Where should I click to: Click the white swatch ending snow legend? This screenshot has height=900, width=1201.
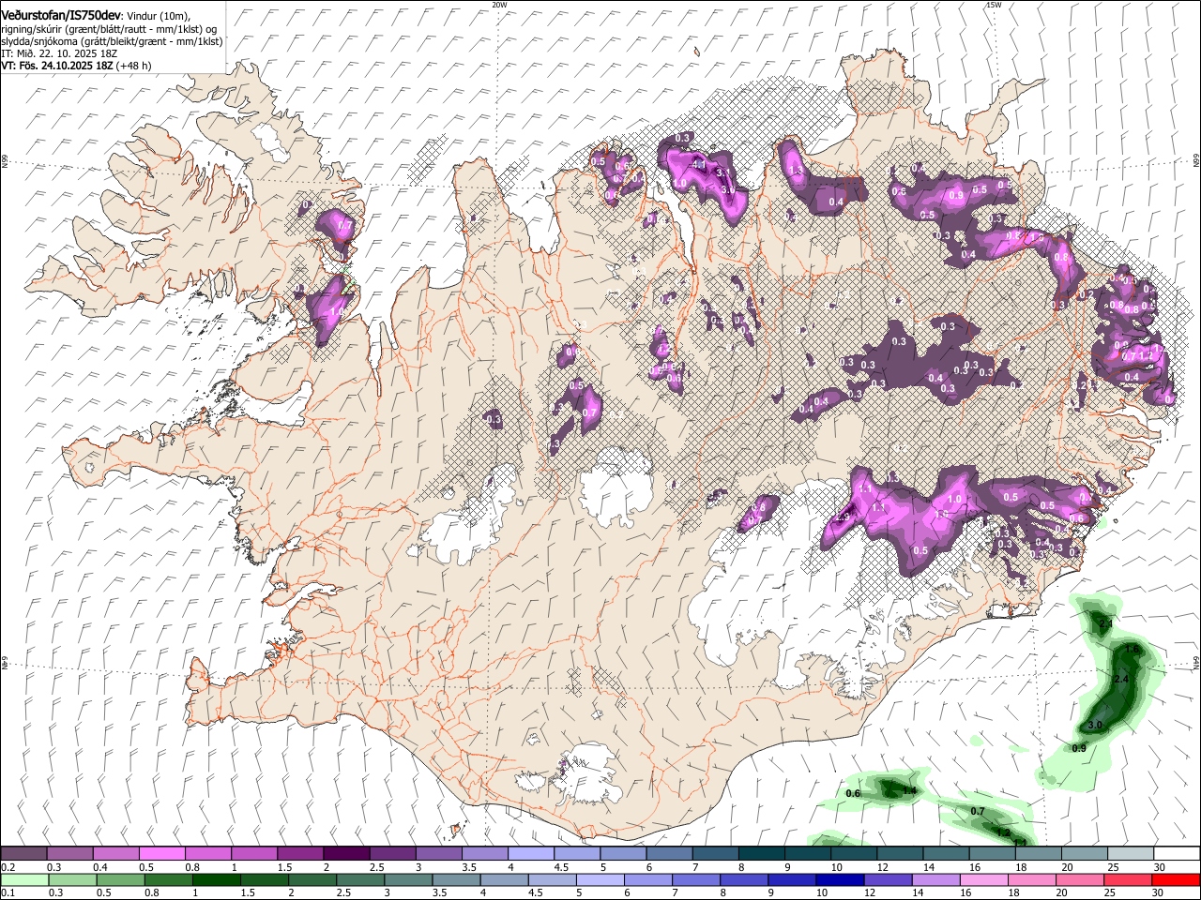click(1176, 854)
